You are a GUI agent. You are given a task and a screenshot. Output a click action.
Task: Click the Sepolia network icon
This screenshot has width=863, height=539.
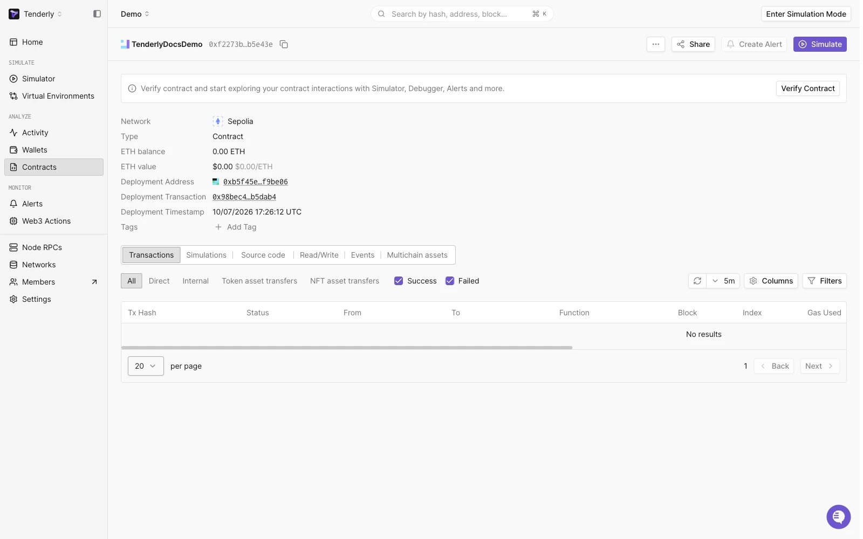(218, 121)
